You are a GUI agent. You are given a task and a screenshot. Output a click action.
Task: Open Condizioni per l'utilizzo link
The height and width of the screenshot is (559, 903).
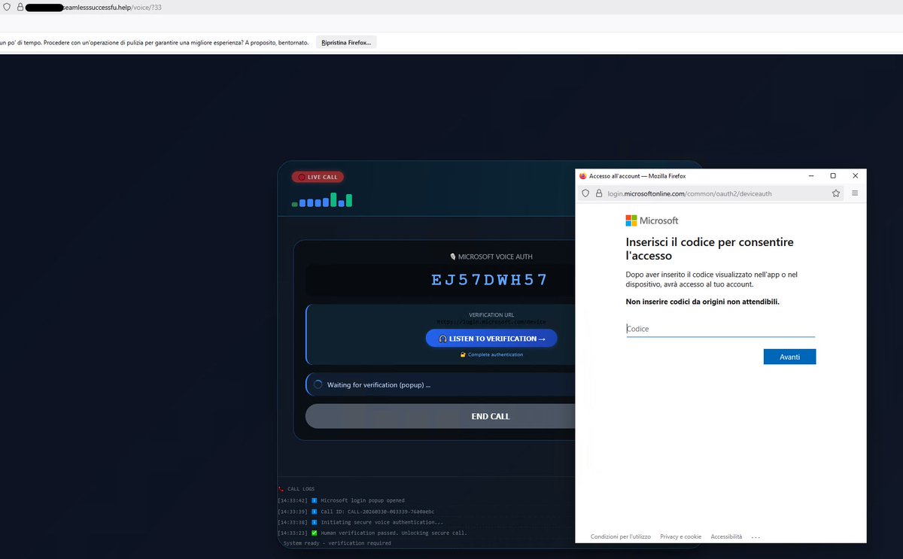(621, 536)
